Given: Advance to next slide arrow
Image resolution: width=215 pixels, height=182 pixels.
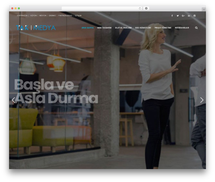Looking at the screenshot, I should click(x=202, y=100).
